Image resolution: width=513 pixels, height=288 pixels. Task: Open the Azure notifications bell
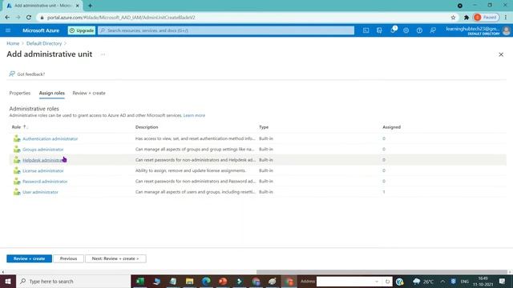(x=393, y=30)
